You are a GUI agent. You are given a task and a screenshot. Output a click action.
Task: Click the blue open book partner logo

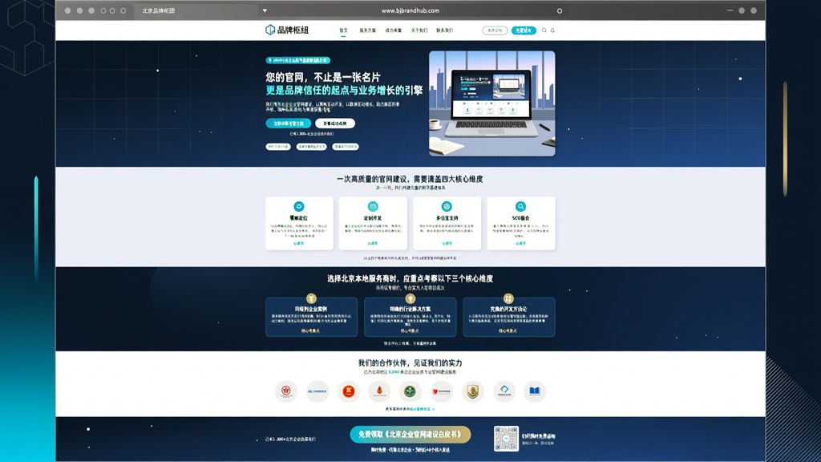coord(535,391)
